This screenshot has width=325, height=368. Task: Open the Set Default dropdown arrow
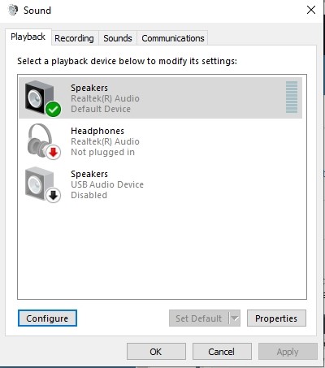[235, 318]
